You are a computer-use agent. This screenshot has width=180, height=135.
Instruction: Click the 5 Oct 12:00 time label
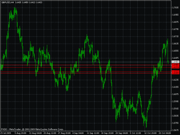click(x=135, y=133)
